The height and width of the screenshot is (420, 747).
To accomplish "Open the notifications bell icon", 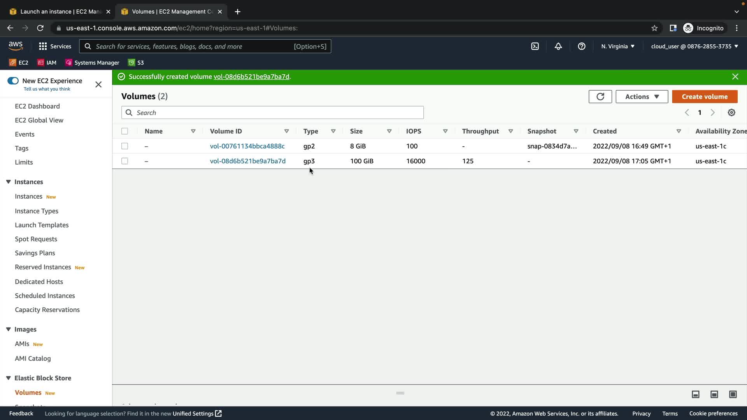I will pyautogui.click(x=558, y=46).
